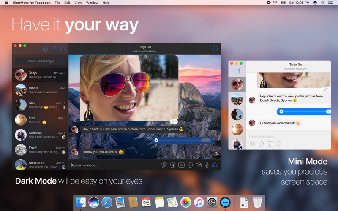Image resolution: width=338 pixels, height=211 pixels.
Task: Open the View menu
Action: (x=78, y=3)
